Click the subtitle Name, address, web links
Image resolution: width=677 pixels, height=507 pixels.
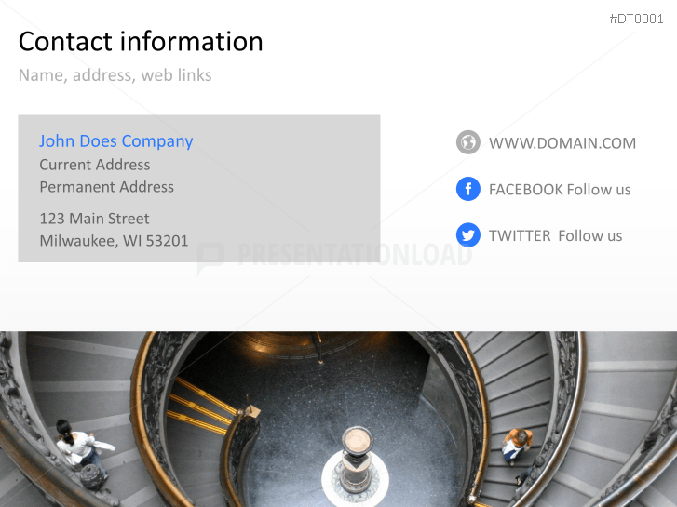pos(115,75)
